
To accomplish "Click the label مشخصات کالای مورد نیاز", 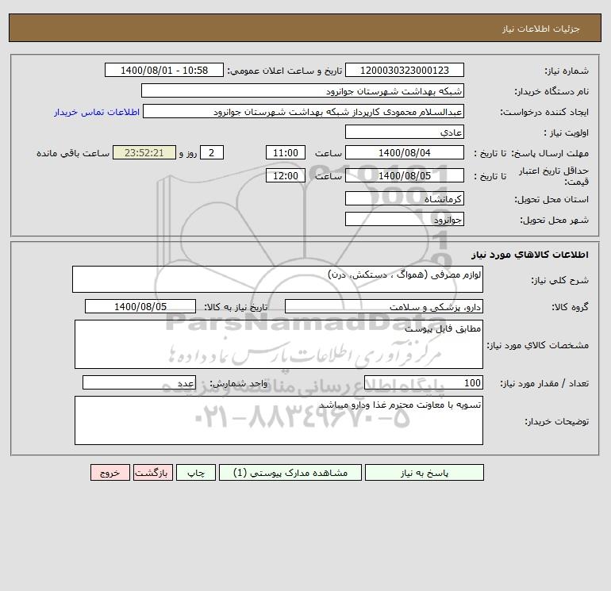I will (538, 345).
